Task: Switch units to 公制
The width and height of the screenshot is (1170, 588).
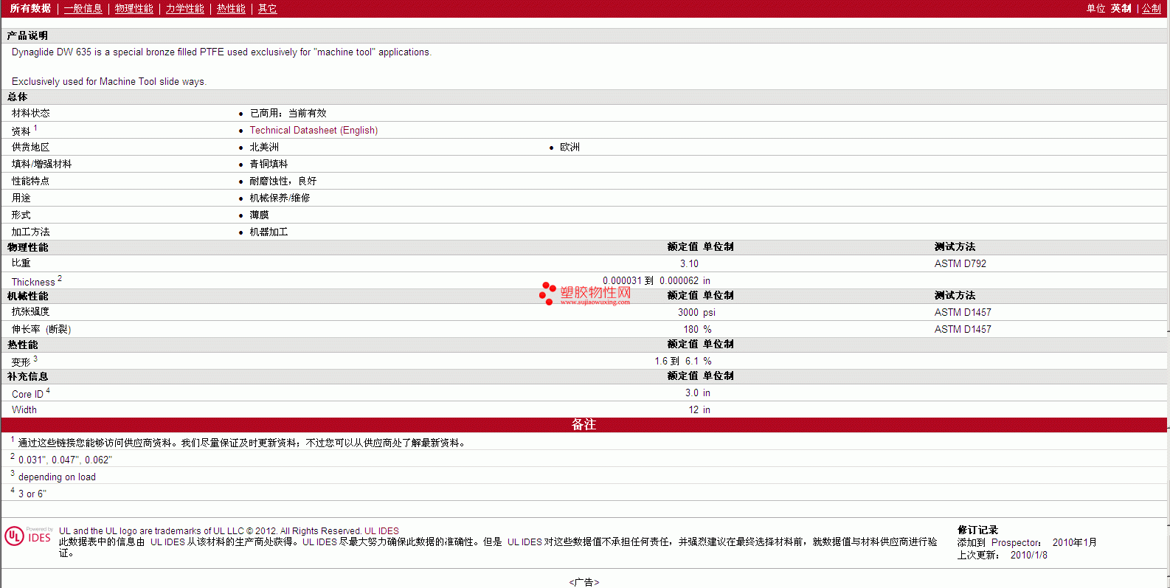Action: [1152, 8]
